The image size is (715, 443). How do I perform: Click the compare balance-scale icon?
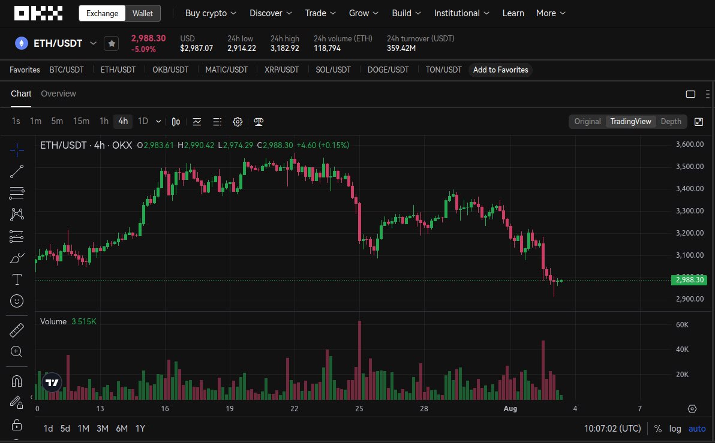[259, 122]
